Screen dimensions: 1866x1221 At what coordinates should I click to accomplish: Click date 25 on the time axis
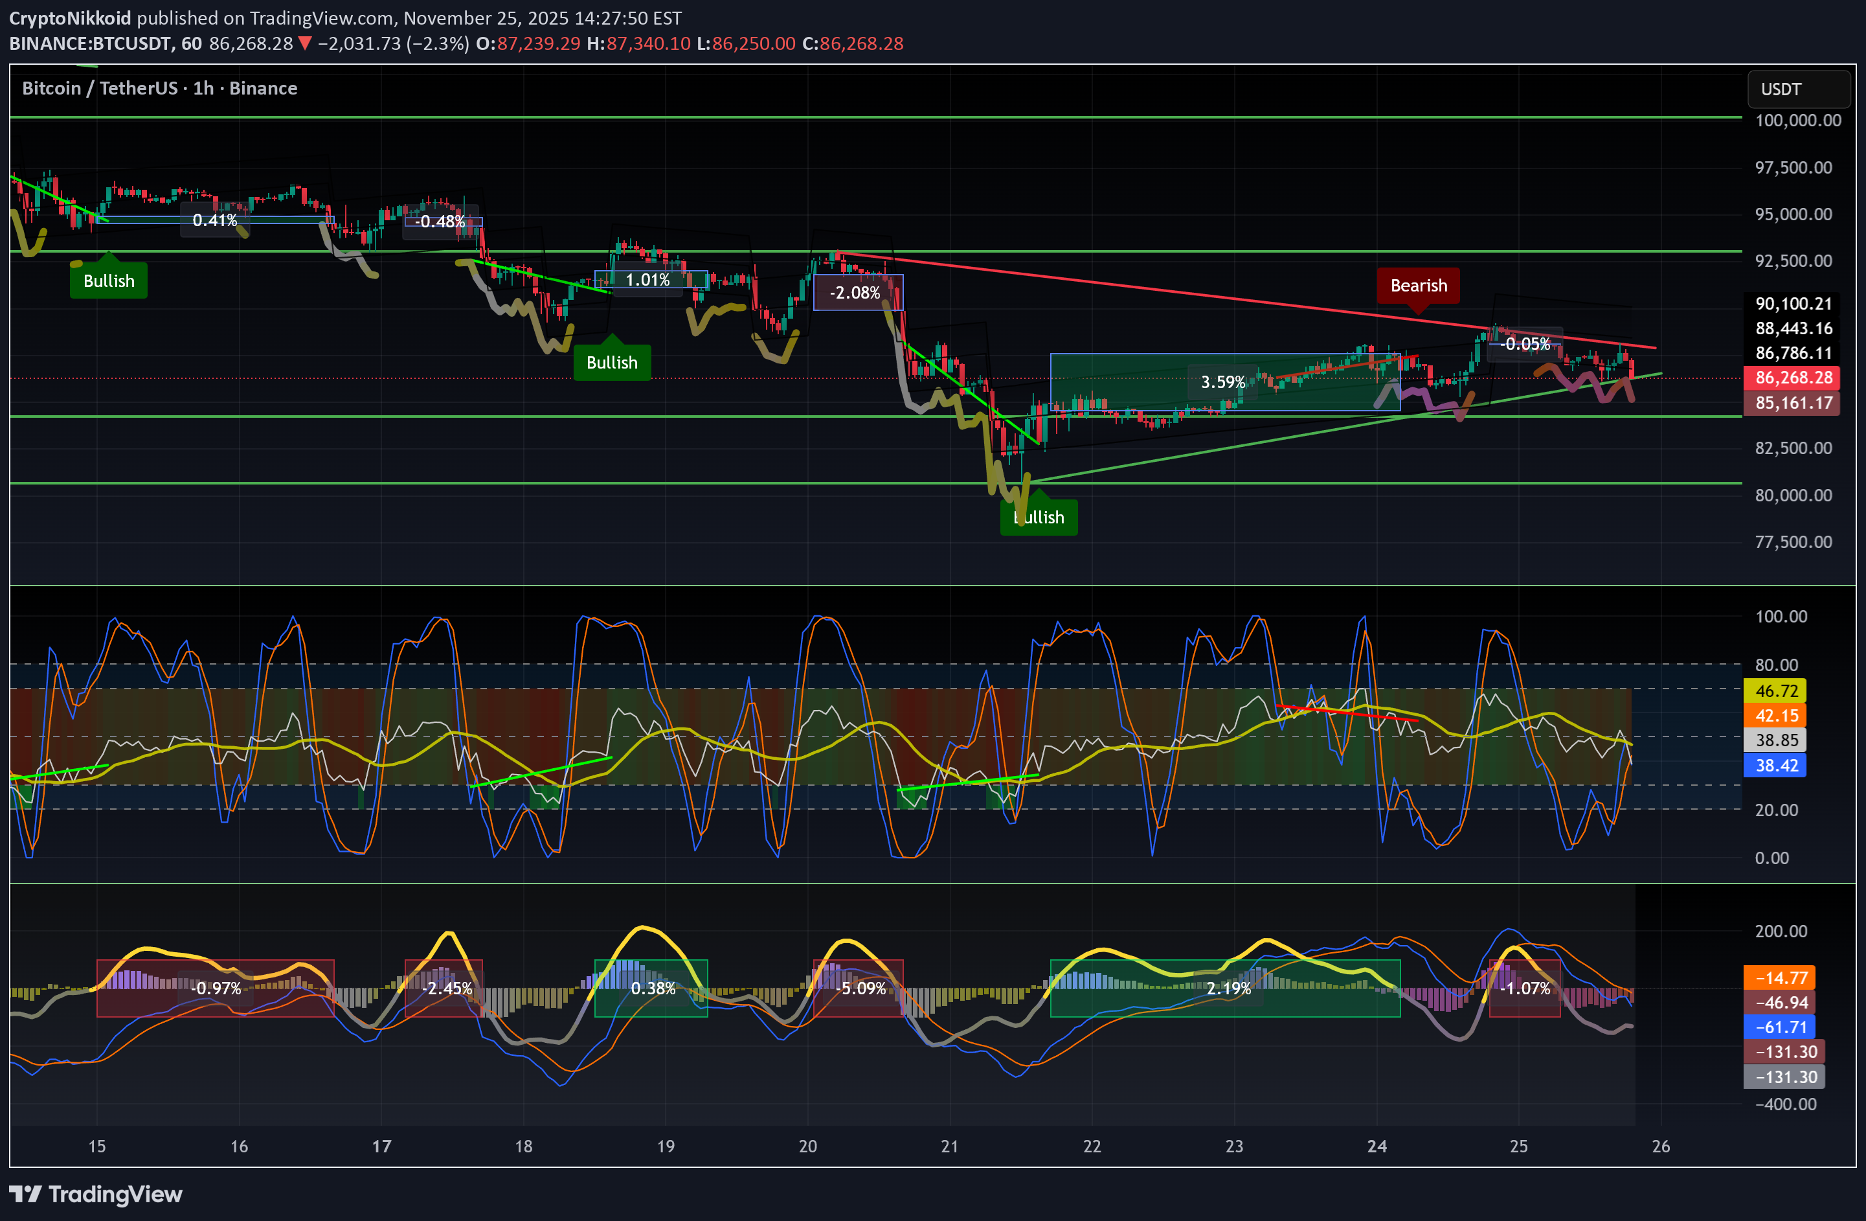pos(1519,1147)
